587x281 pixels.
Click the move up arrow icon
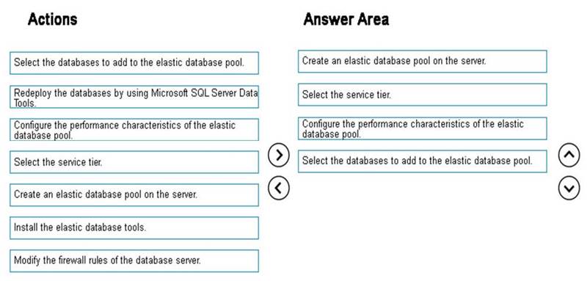pos(569,155)
